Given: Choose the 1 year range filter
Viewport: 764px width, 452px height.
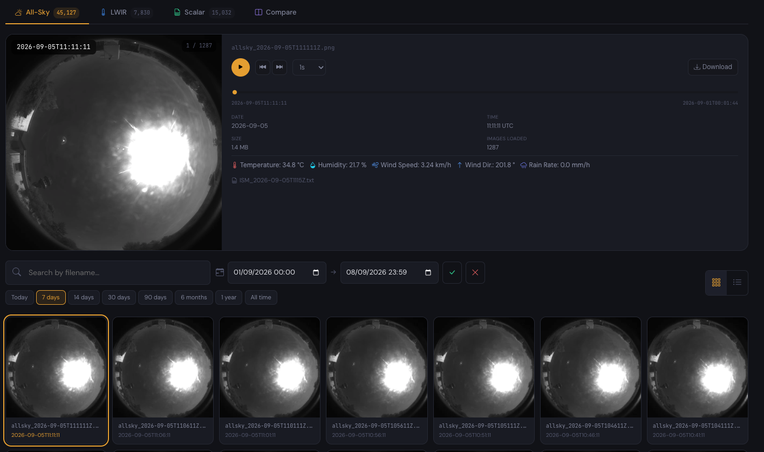Looking at the screenshot, I should 229,297.
